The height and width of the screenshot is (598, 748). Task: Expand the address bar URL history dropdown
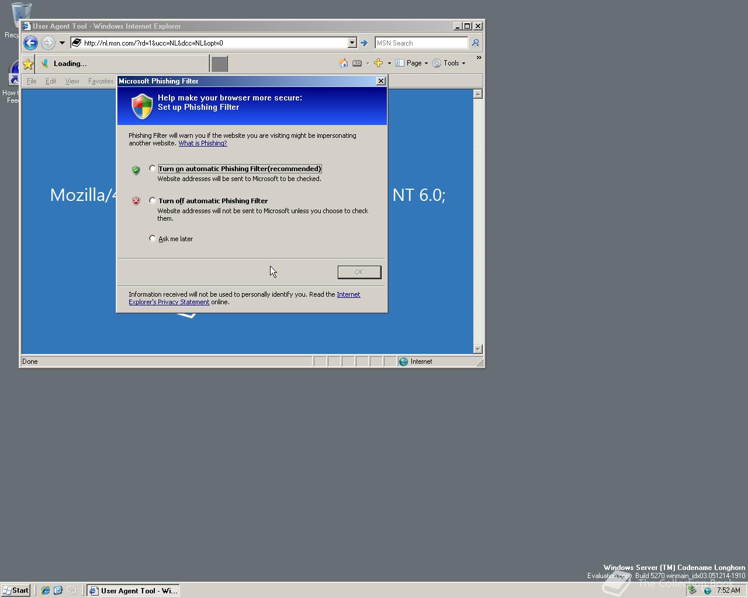coord(352,43)
